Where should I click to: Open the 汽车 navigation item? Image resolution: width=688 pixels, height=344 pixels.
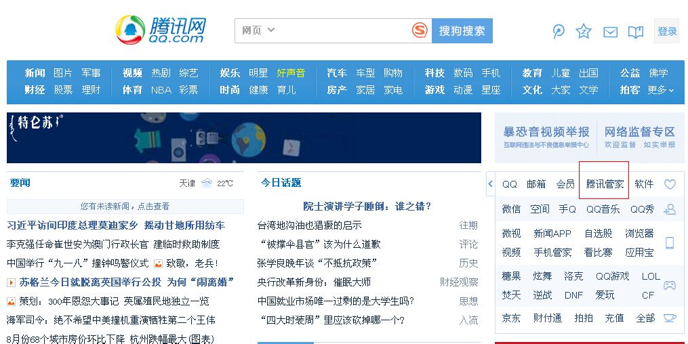point(336,72)
